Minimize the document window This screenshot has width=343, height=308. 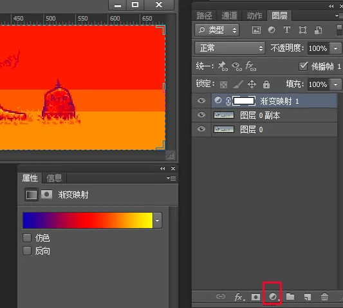click(118, 5)
